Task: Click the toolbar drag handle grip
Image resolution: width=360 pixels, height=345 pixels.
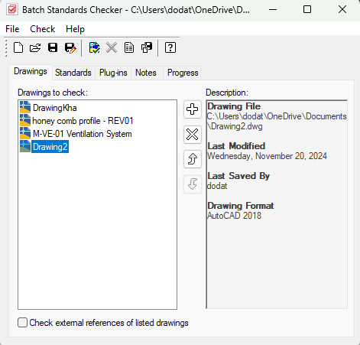Action: point(6,47)
